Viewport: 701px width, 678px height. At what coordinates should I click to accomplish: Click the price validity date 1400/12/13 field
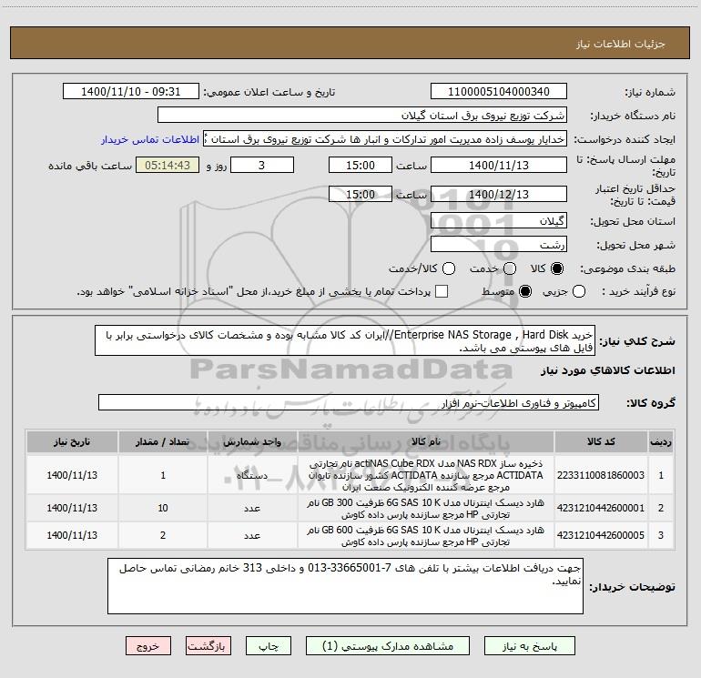(499, 194)
